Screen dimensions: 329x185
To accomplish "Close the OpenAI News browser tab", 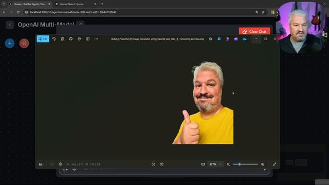I will point(95,4).
